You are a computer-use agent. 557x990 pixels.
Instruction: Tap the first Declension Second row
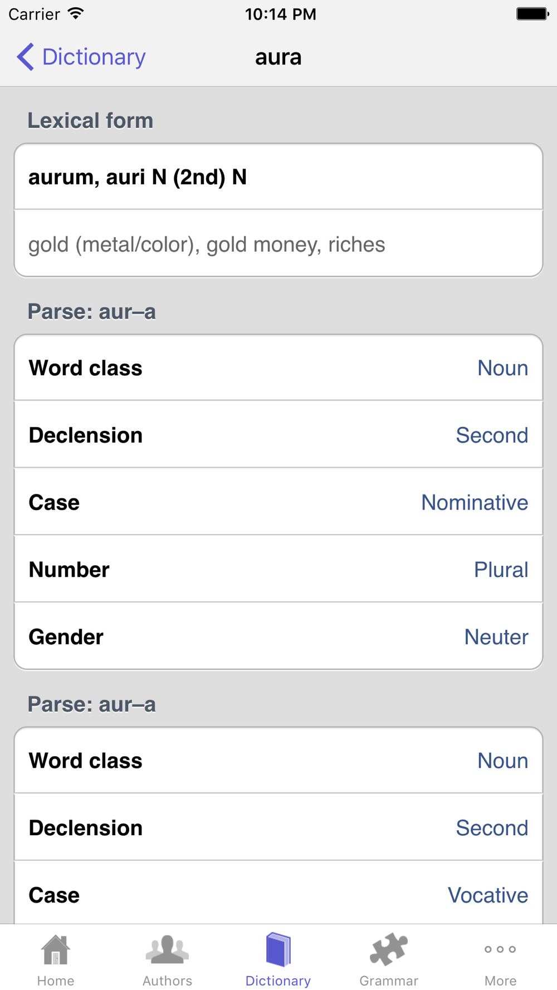(278, 435)
